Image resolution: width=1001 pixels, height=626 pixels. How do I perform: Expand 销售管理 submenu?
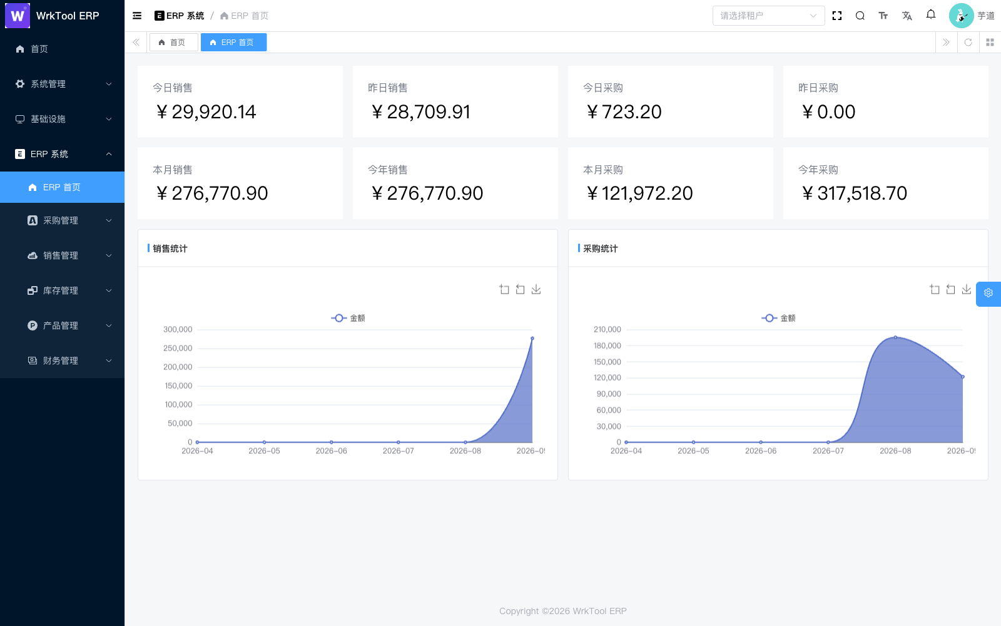(x=63, y=255)
